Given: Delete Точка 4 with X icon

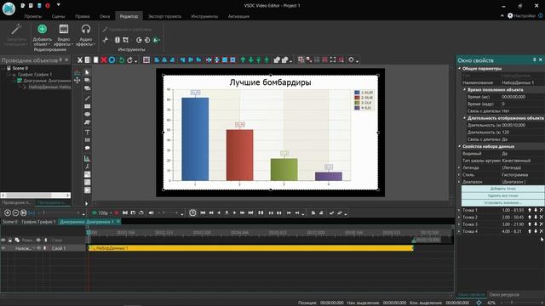Looking at the screenshot, I should coord(542,231).
